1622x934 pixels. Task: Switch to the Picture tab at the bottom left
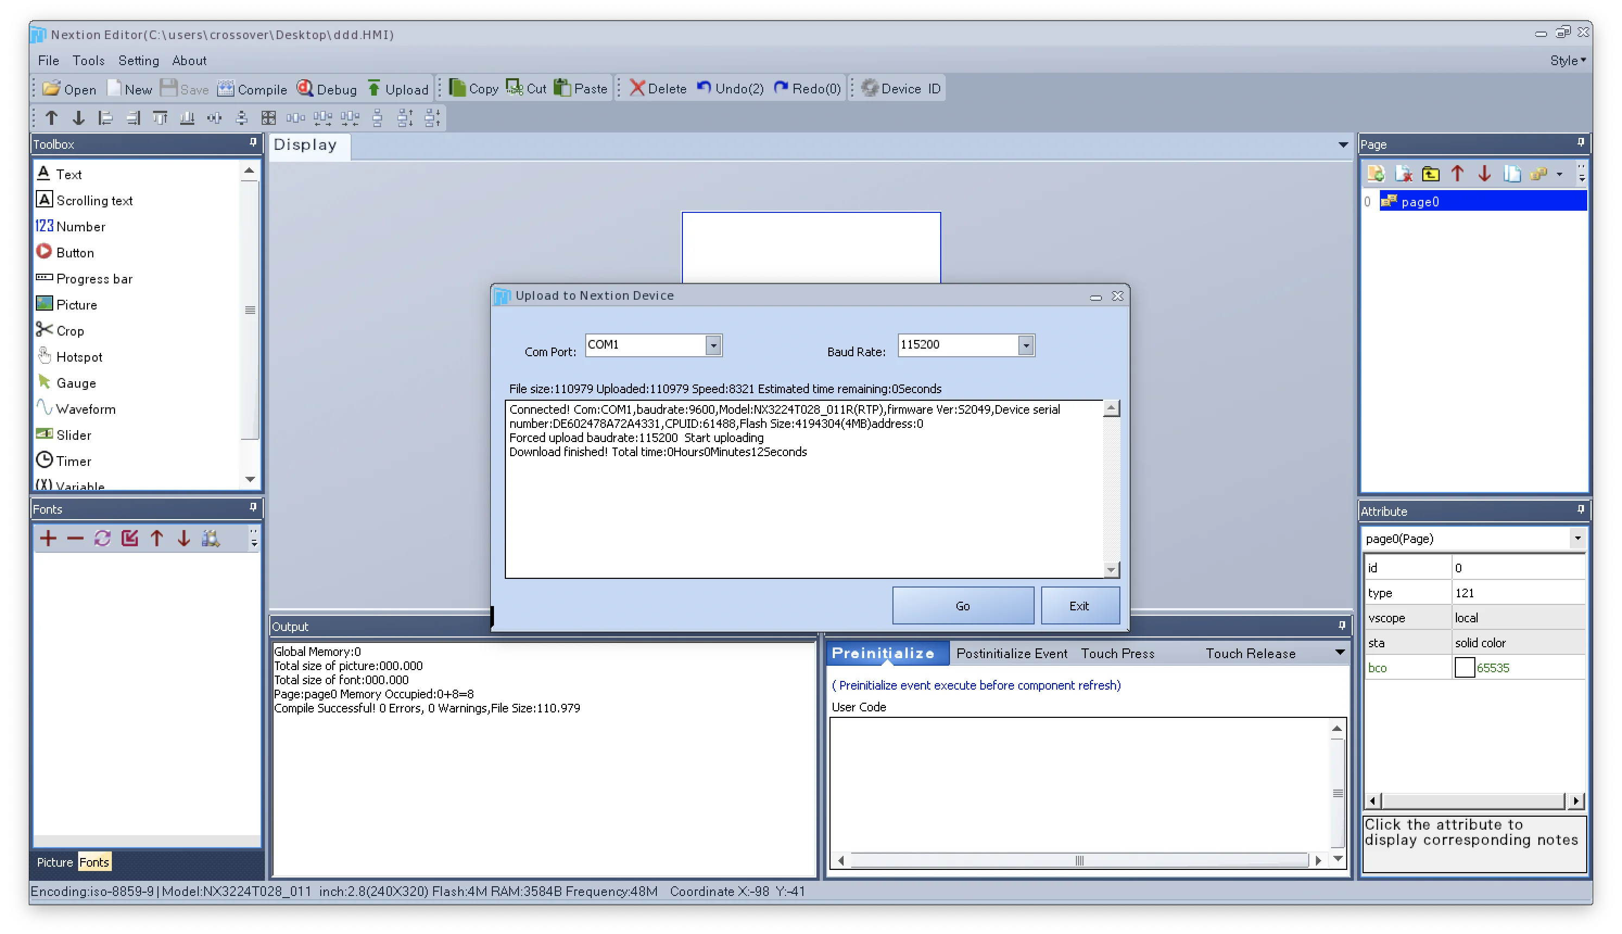[x=54, y=862]
